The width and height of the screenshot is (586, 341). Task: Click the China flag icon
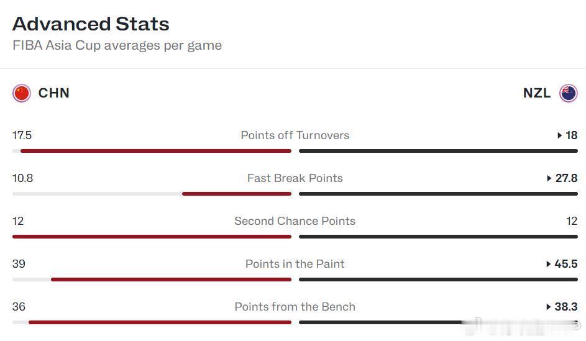coord(22,93)
